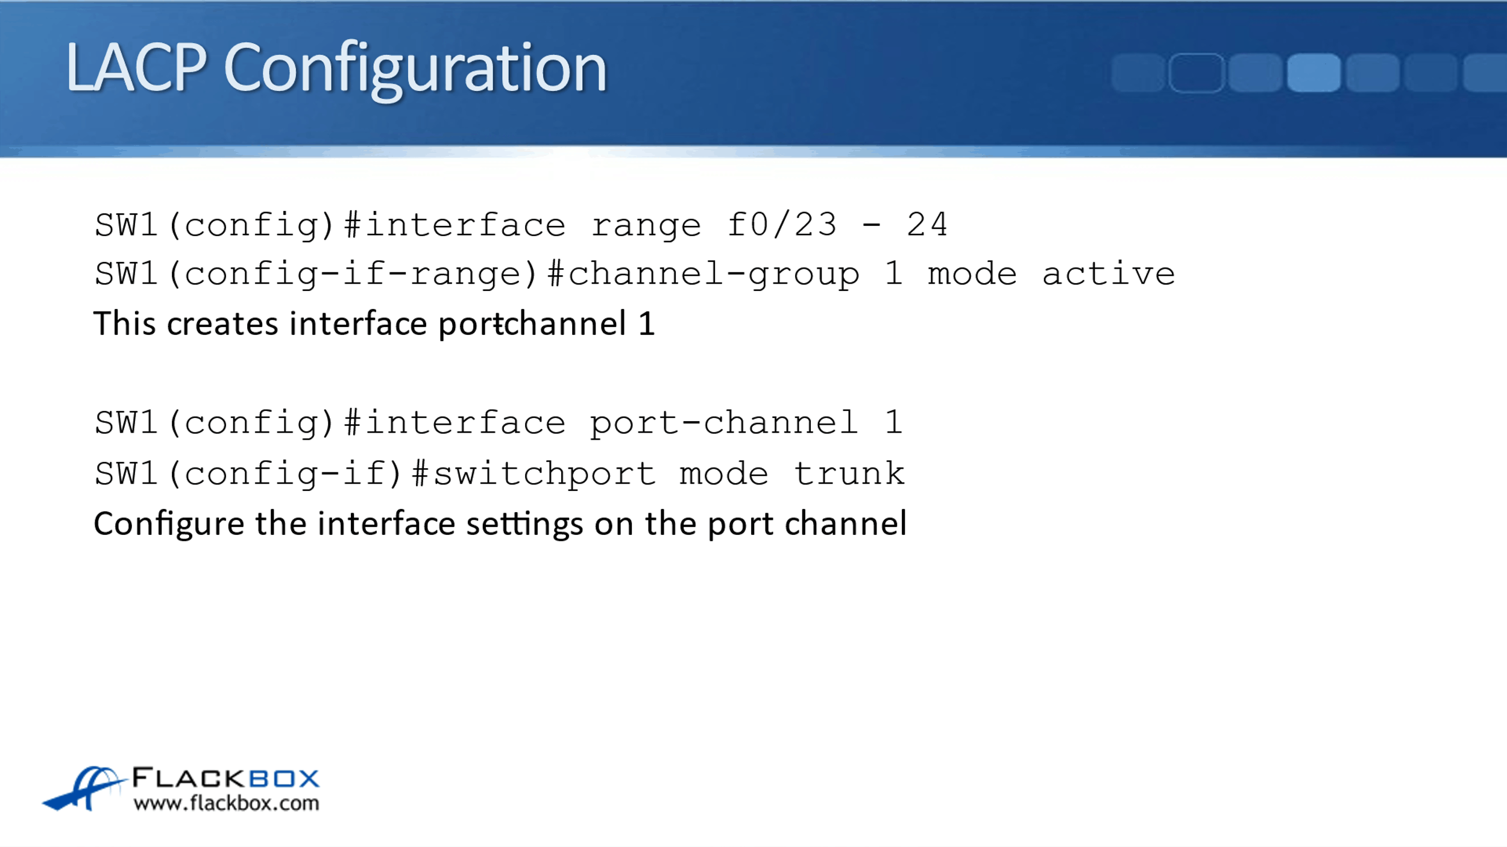
Task: Select the brightest light-blue header square
Action: (1314, 73)
